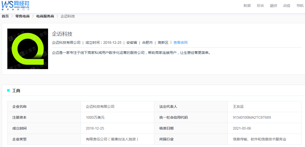Click 信息传输、软件和信息技术服务业 industry value
Image resolution: width=305 pixels, height=147 pixels.
click(260, 139)
